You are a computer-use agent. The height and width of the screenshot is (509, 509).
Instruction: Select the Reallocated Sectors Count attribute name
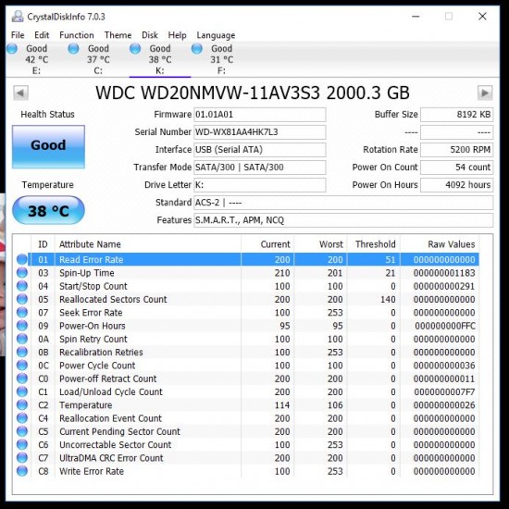[113, 299]
